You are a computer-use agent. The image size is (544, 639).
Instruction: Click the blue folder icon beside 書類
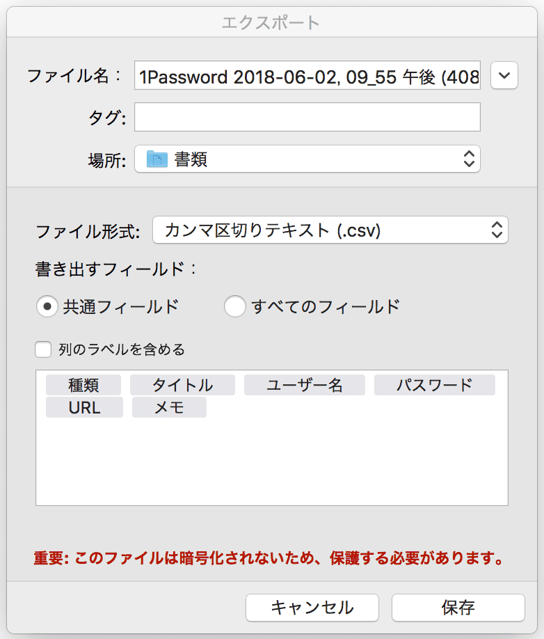click(157, 159)
